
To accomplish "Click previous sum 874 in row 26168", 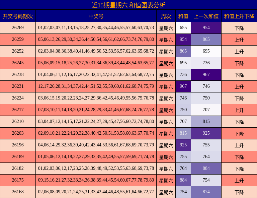I will tap(206, 192).
